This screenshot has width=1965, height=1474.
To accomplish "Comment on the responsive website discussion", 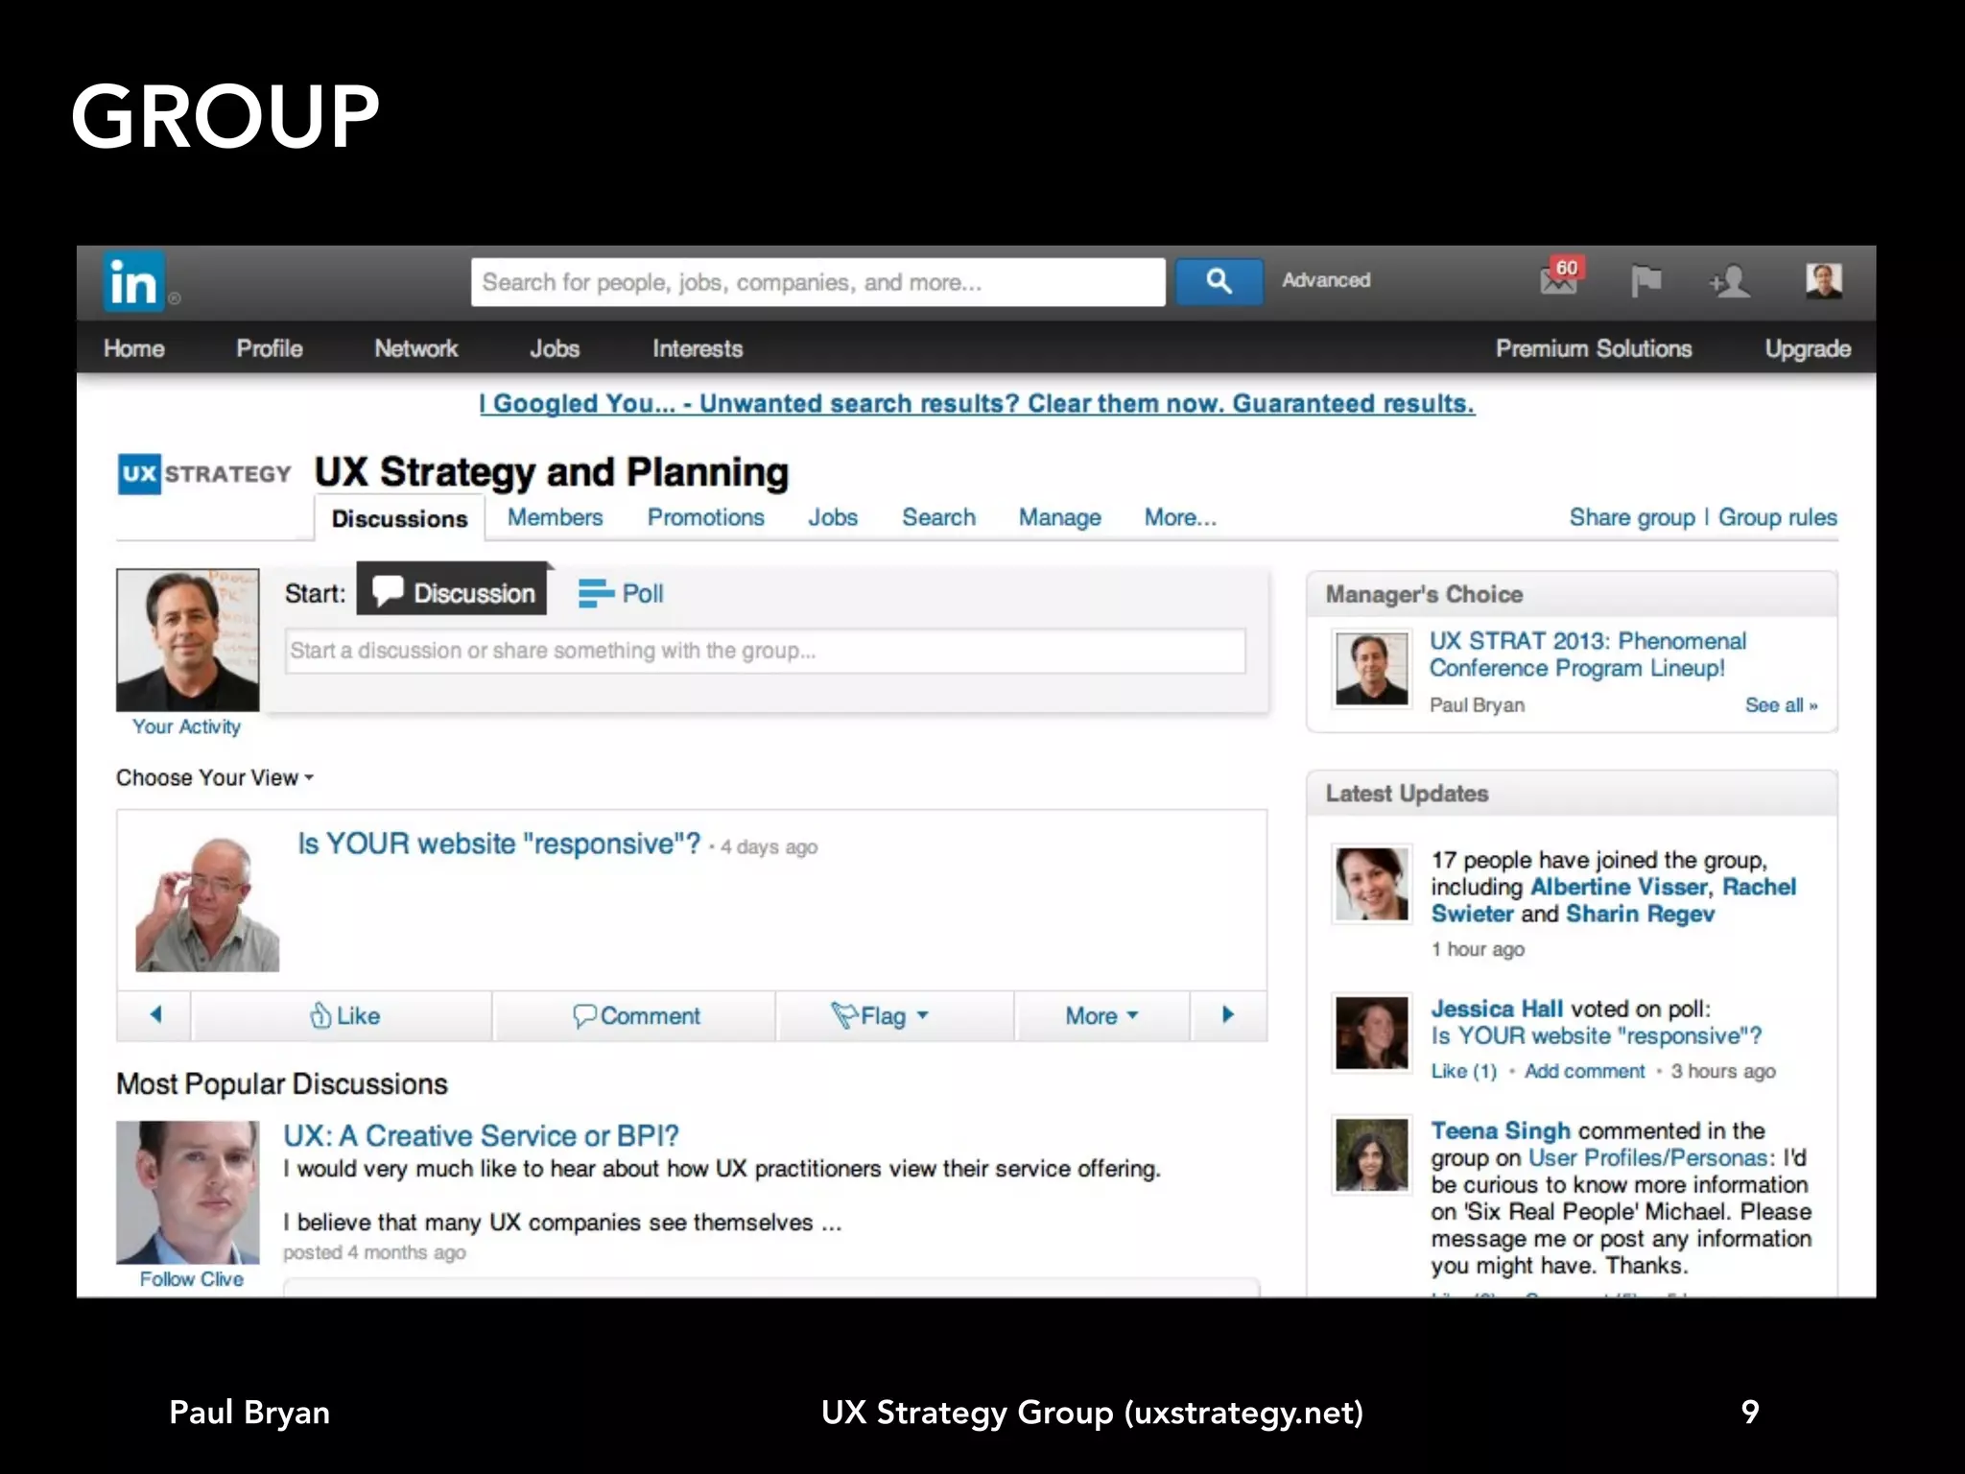I will click(x=636, y=1015).
